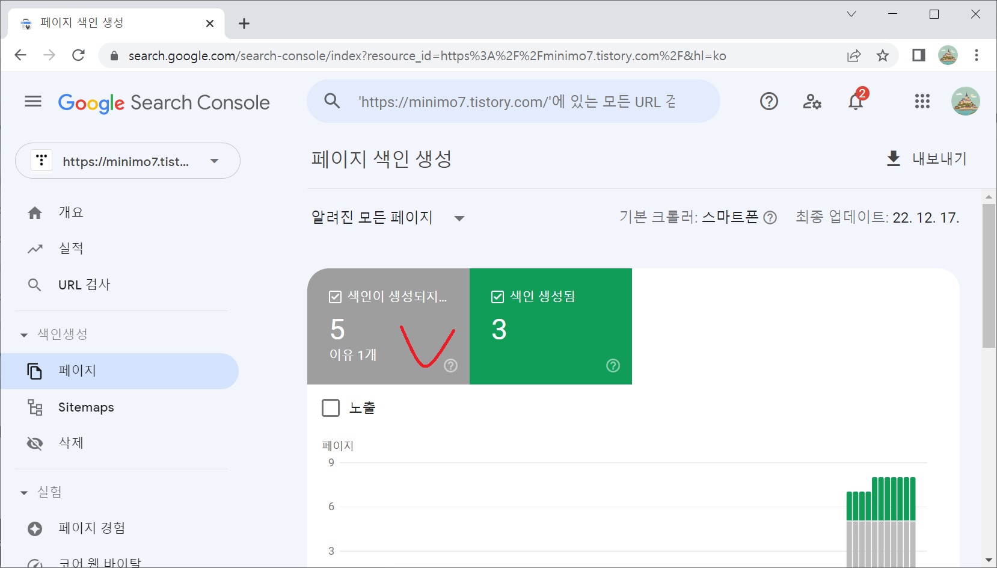Open notifications bell with 2 alerts
Screen dimensions: 997x568
856,101
